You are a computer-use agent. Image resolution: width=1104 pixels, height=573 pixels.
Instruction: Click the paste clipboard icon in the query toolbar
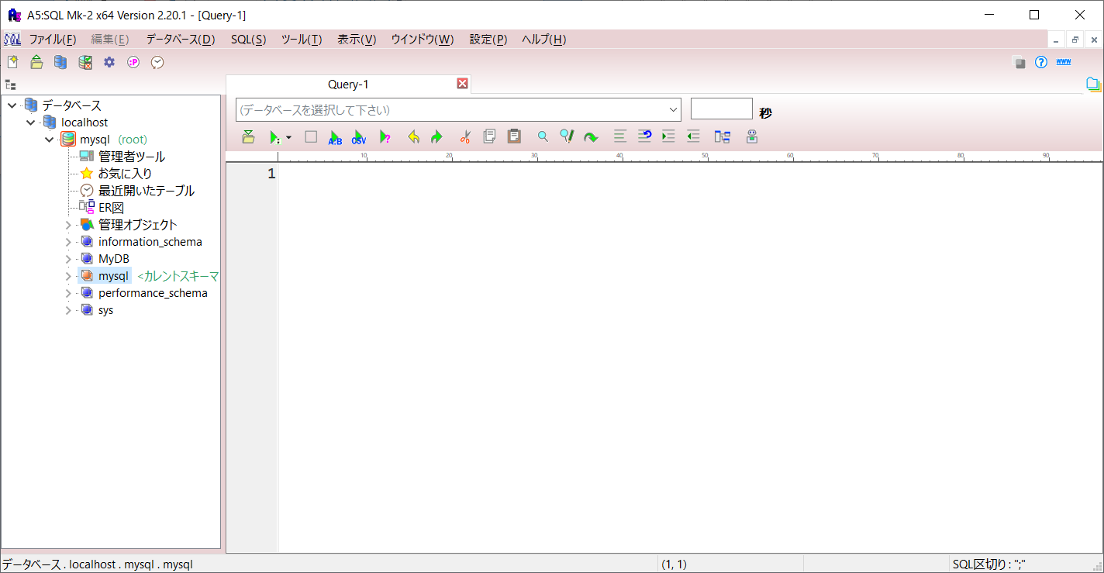click(x=513, y=136)
